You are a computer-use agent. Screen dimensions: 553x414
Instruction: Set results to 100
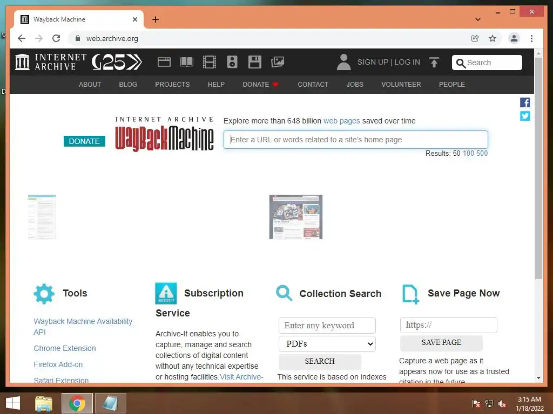(468, 153)
